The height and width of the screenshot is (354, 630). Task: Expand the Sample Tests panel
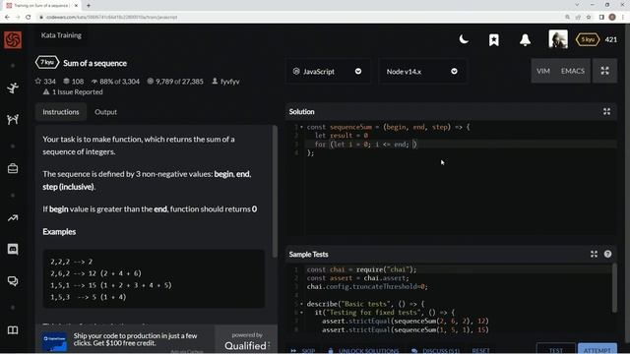(x=594, y=254)
